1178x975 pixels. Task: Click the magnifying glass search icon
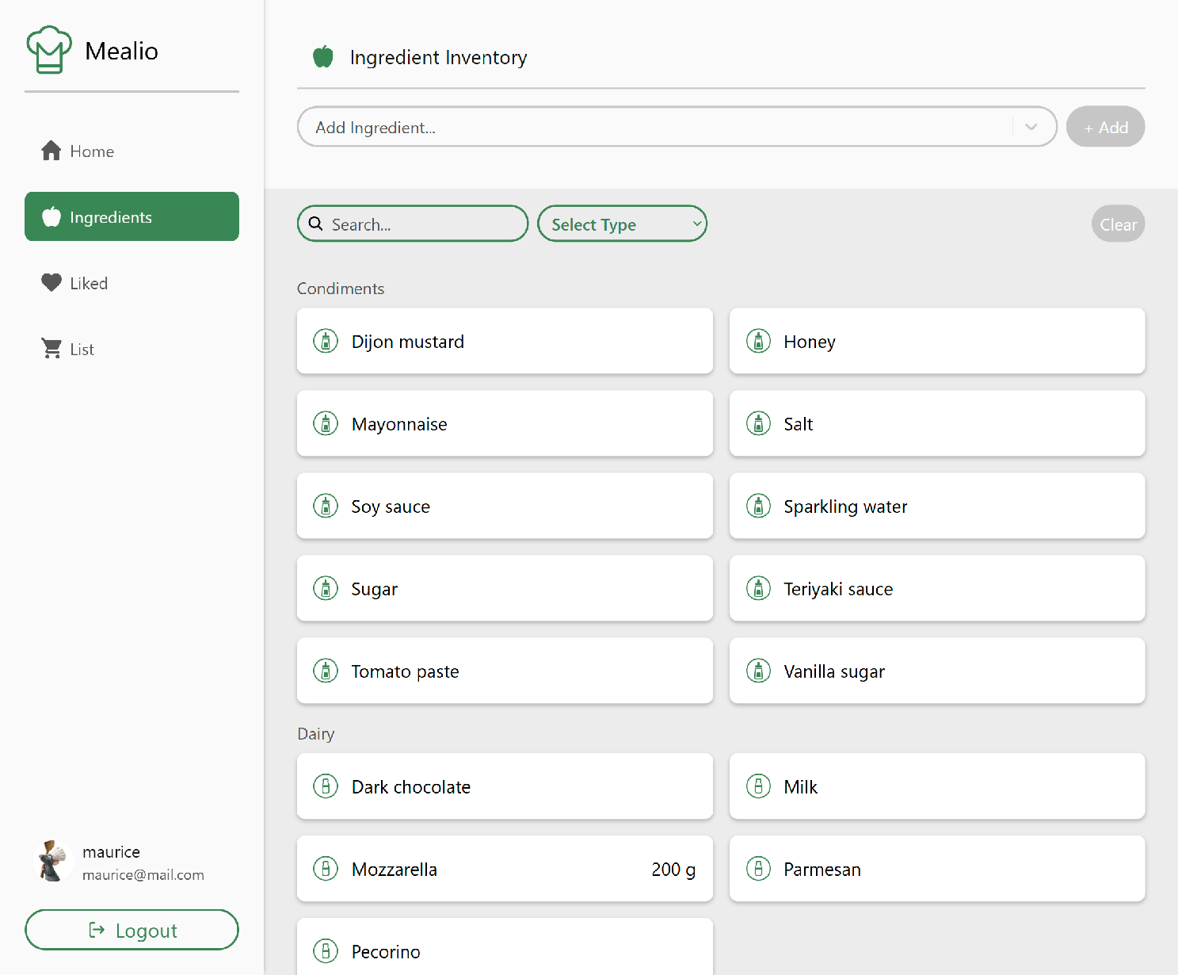click(316, 224)
